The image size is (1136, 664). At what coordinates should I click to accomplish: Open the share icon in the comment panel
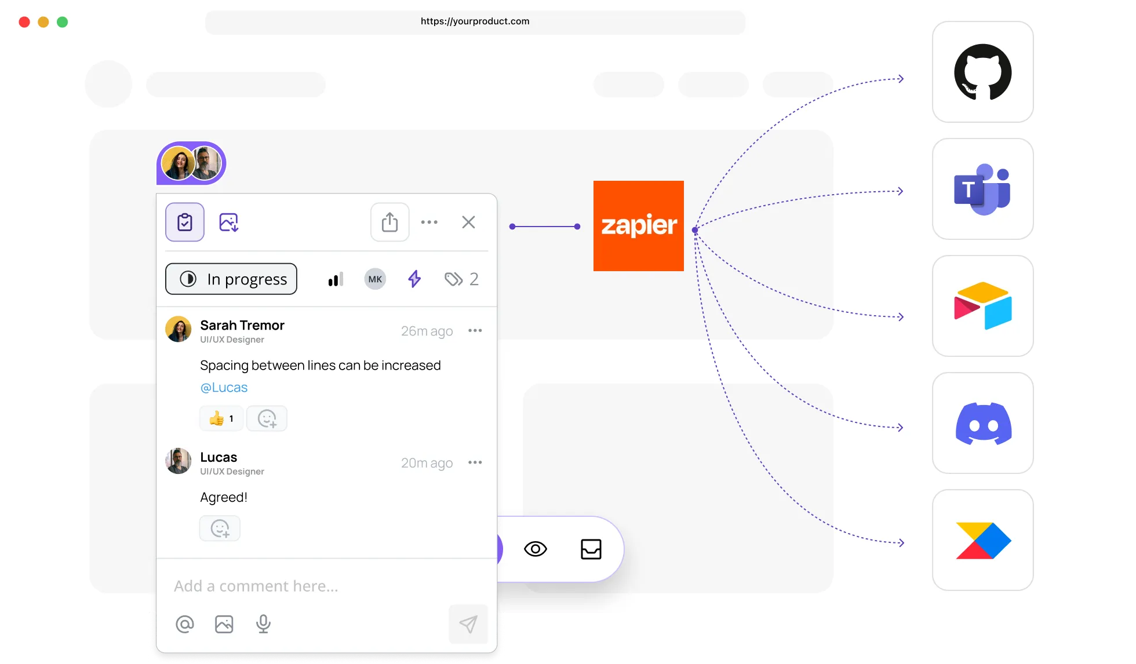tap(389, 222)
